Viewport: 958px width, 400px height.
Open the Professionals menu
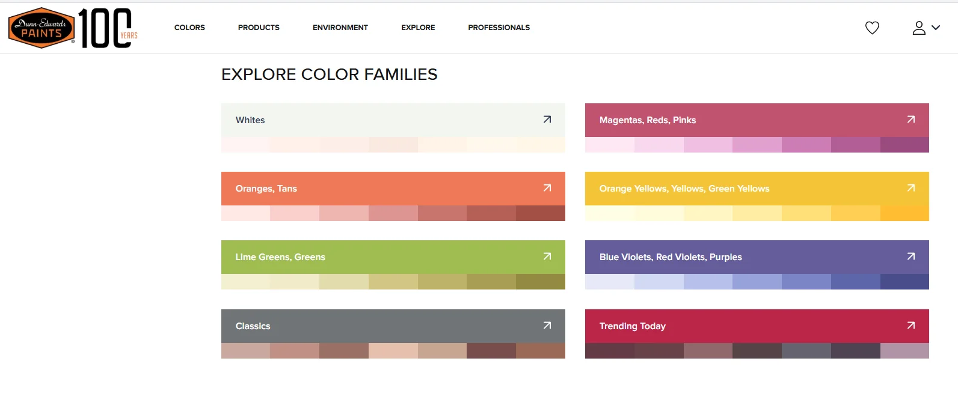pos(499,28)
